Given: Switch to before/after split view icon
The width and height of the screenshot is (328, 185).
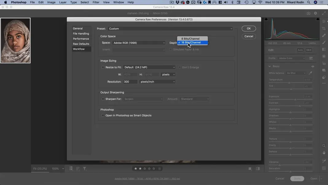Looking at the screenshot, I should [x=258, y=168].
